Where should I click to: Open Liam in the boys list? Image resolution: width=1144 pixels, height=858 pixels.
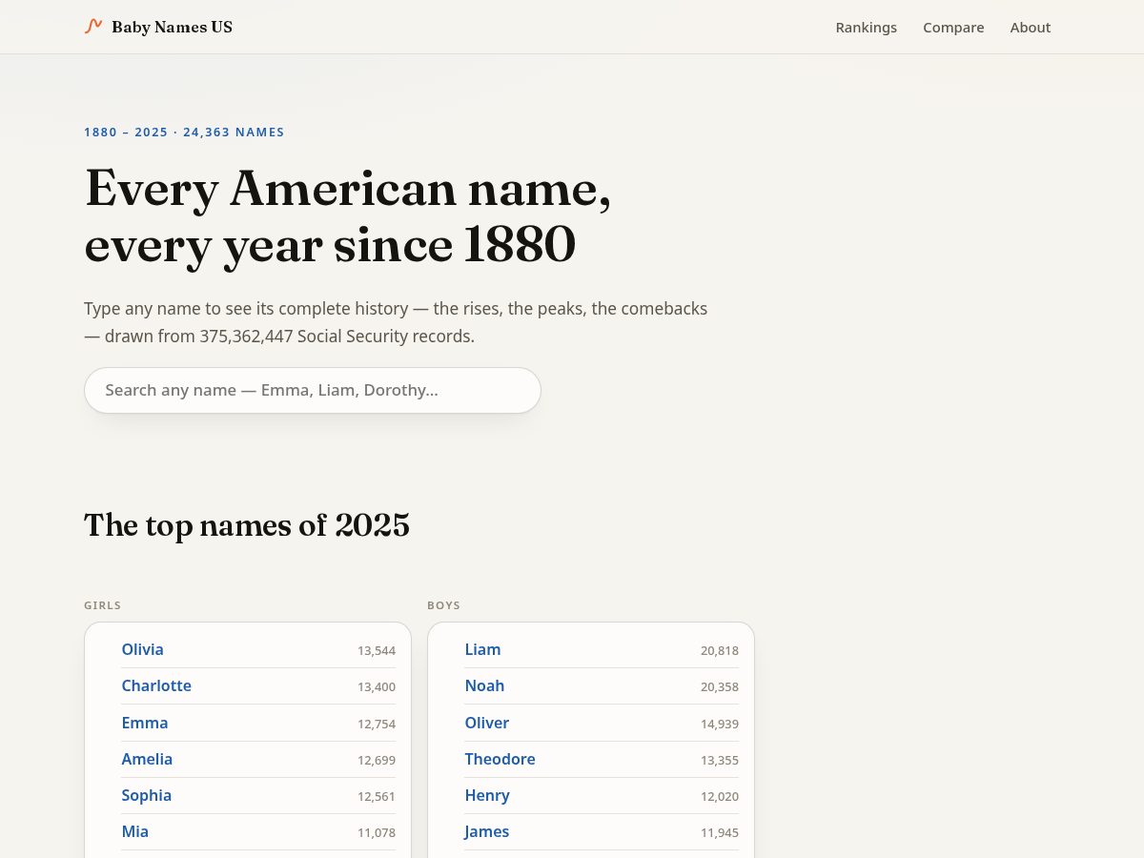click(482, 649)
